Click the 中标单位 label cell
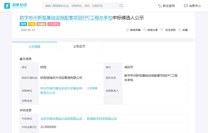Viewport: 208px width, 133px height. (x=29, y=118)
